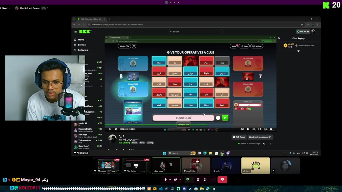Open microphone options dropdown arrow
Viewport: 342px width, 192px height.
170,180
